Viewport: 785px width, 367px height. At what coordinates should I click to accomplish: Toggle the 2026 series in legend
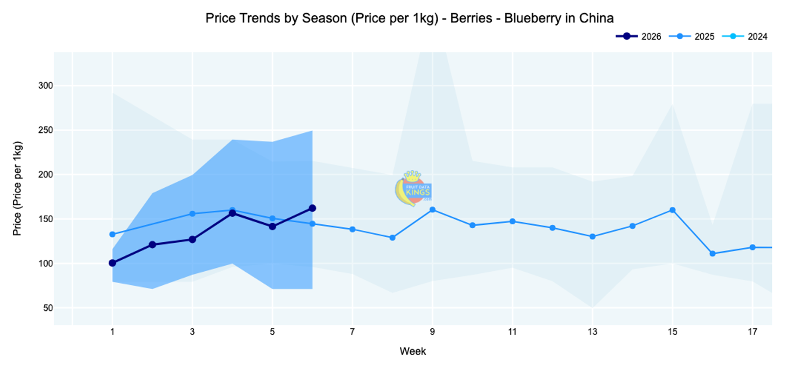(639, 36)
